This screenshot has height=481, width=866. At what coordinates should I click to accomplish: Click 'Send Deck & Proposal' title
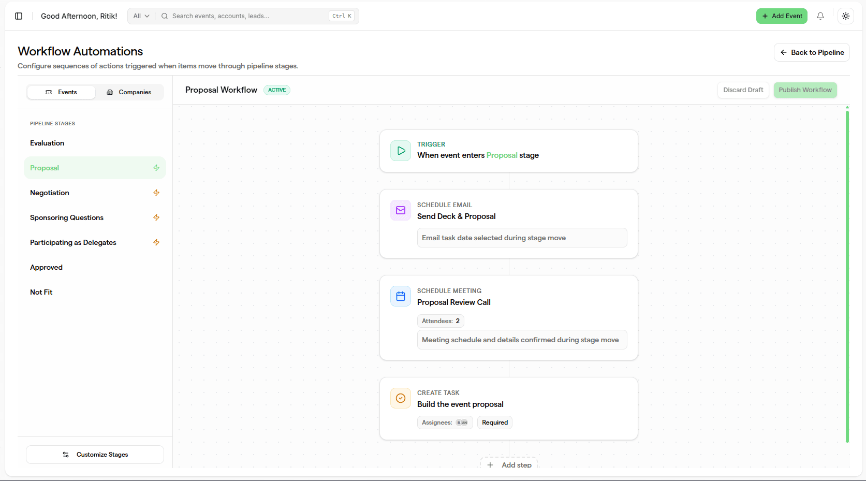457,216
